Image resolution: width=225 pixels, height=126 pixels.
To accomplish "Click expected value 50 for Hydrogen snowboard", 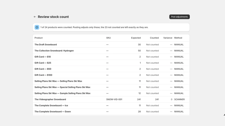I will coord(139,51).
